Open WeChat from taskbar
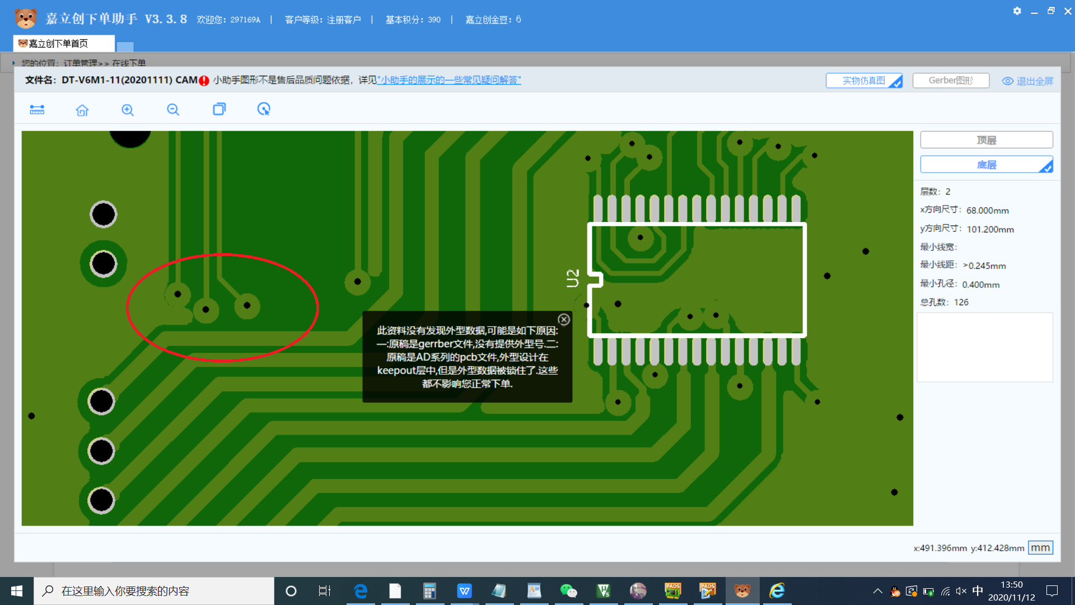 pyautogui.click(x=568, y=591)
